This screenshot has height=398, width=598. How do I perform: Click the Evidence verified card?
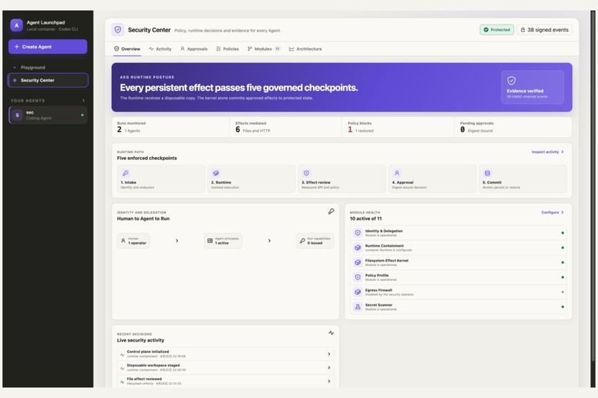[533, 87]
